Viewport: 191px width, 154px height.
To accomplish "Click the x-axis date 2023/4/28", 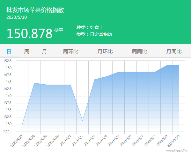I will click(x=29, y=141).
